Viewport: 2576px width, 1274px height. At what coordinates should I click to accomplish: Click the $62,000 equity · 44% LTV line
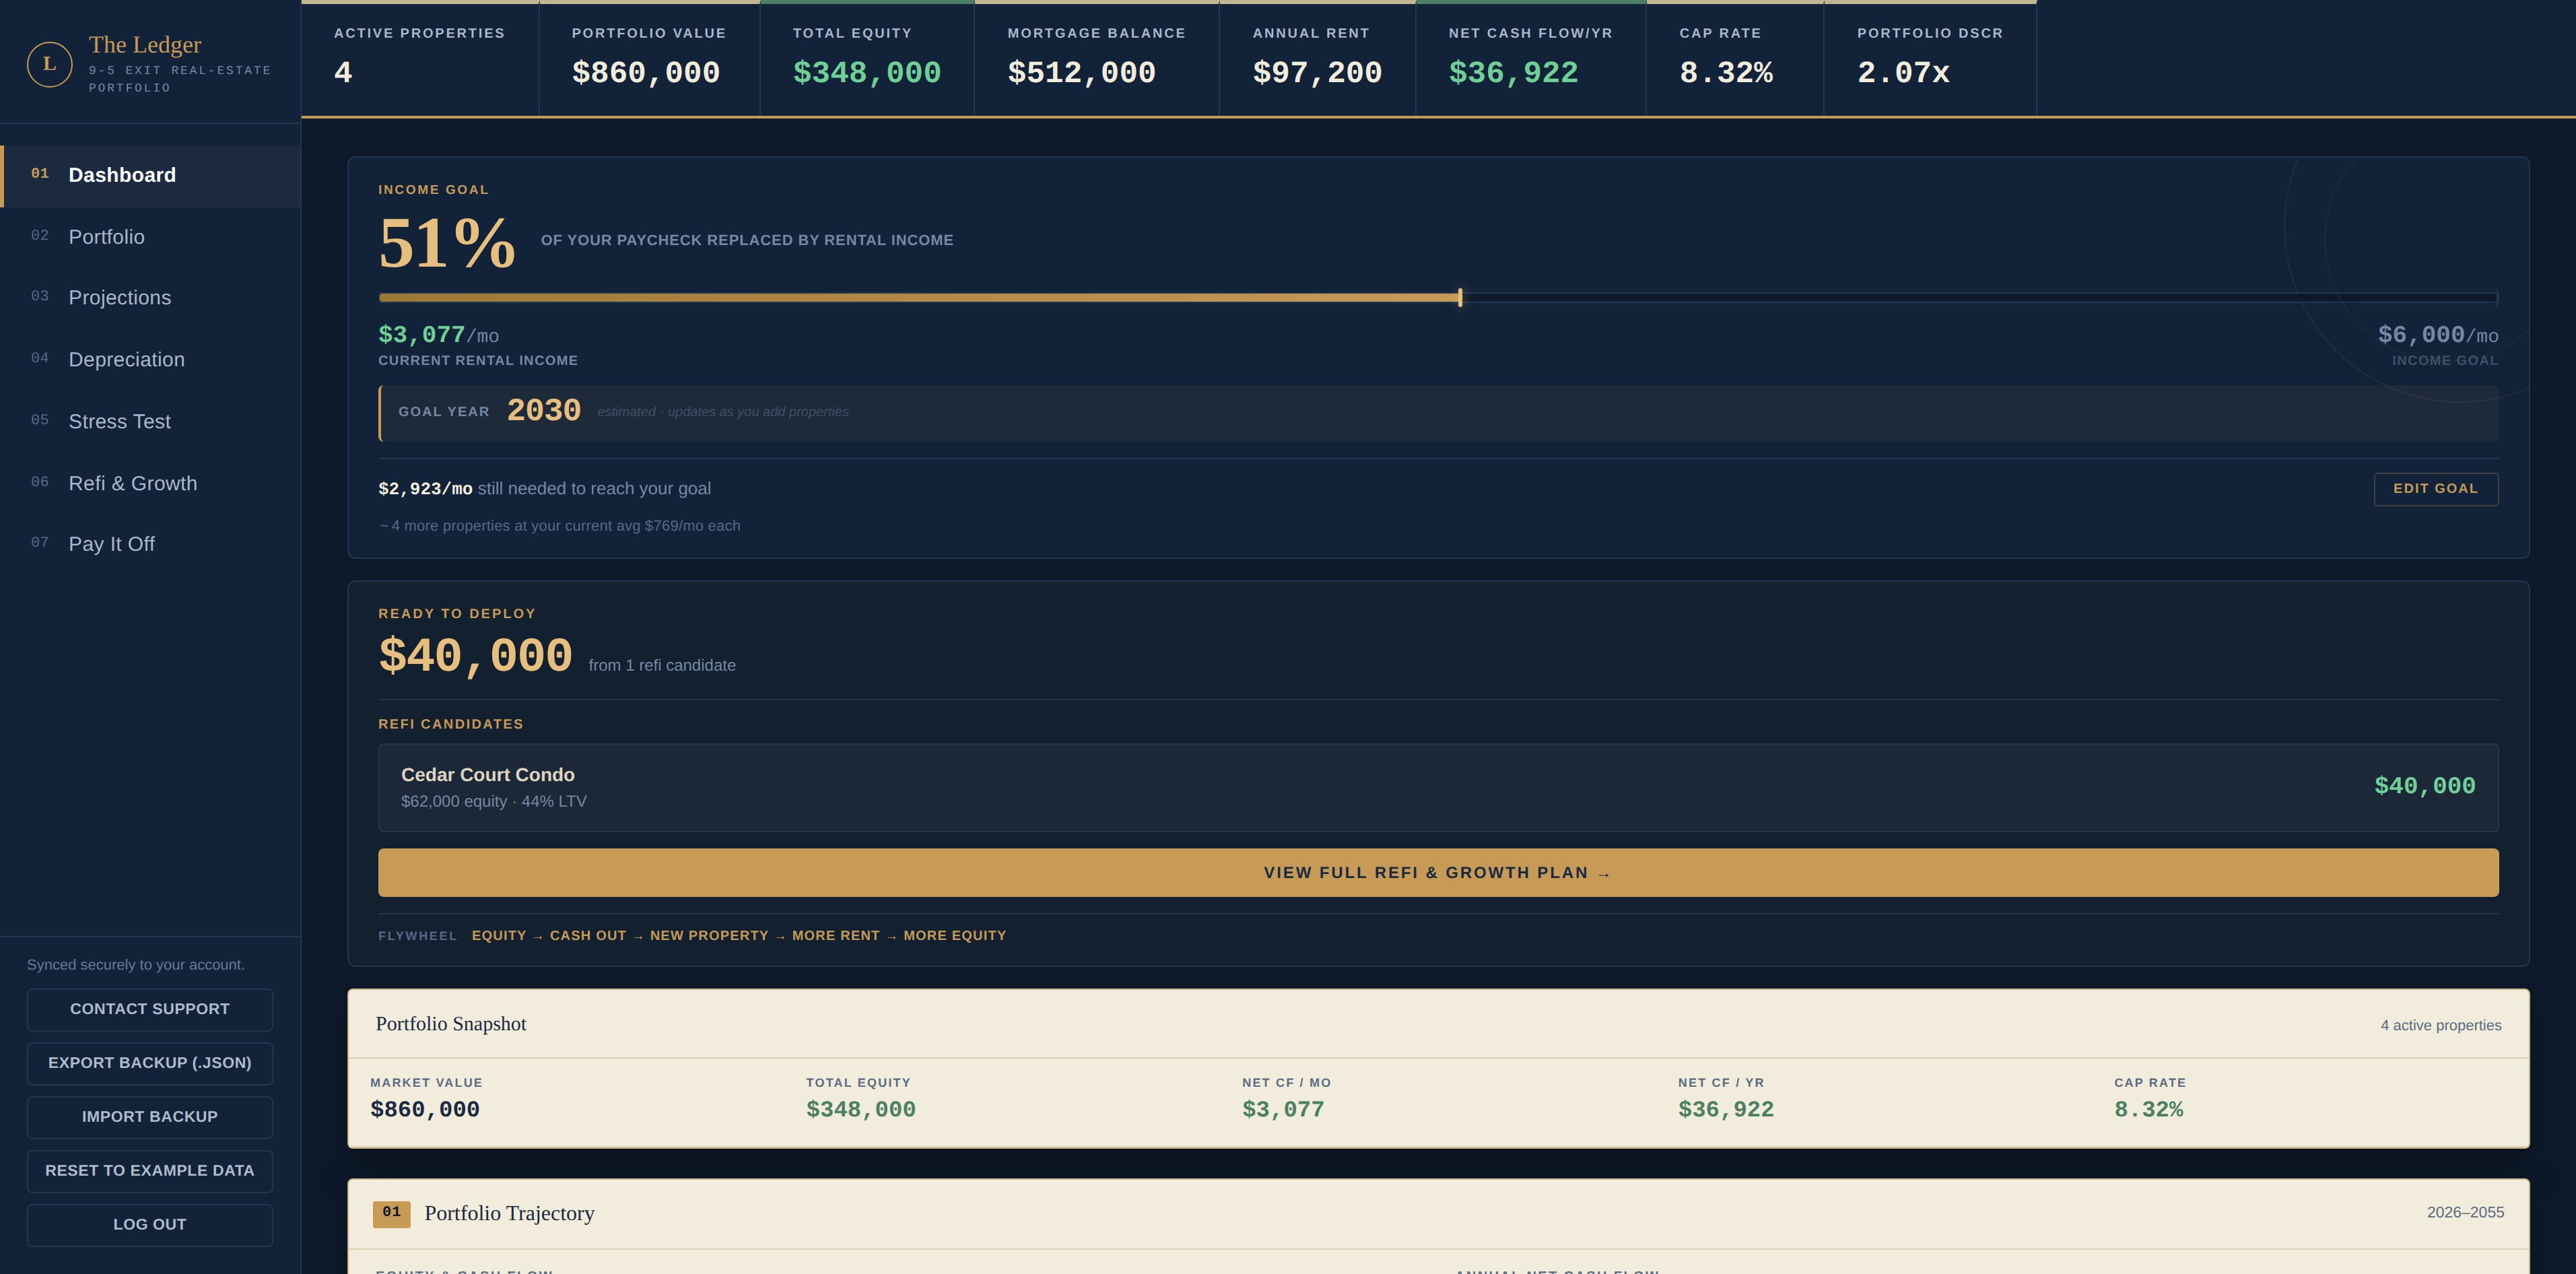(494, 802)
